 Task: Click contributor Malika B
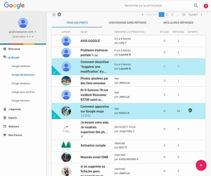124,113
